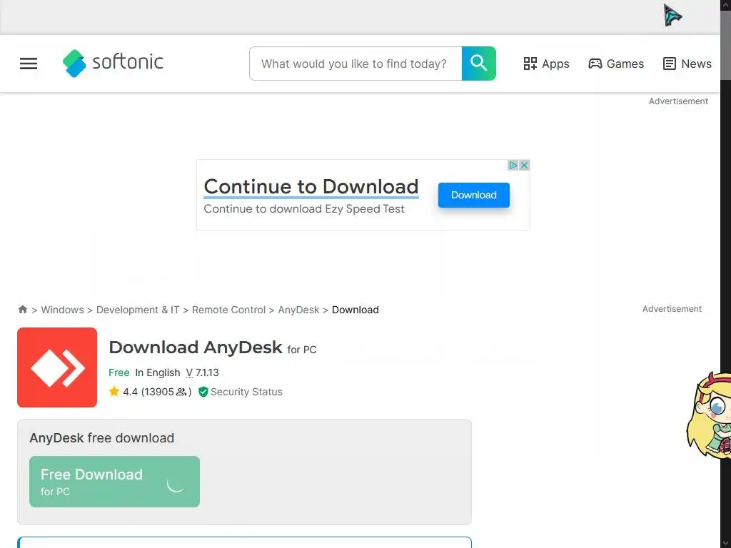Click the blue Download ad button
Screen dimensions: 731x548
point(474,195)
